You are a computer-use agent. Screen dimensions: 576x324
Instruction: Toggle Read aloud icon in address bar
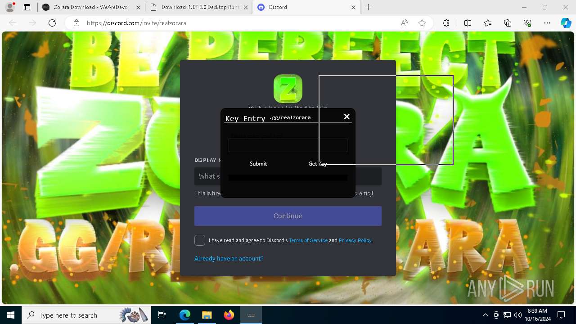404,23
